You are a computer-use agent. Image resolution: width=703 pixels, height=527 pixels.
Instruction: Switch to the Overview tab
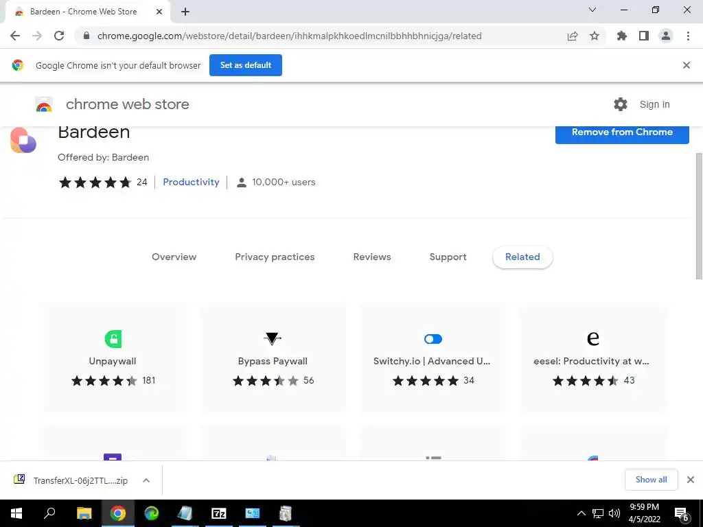(174, 257)
